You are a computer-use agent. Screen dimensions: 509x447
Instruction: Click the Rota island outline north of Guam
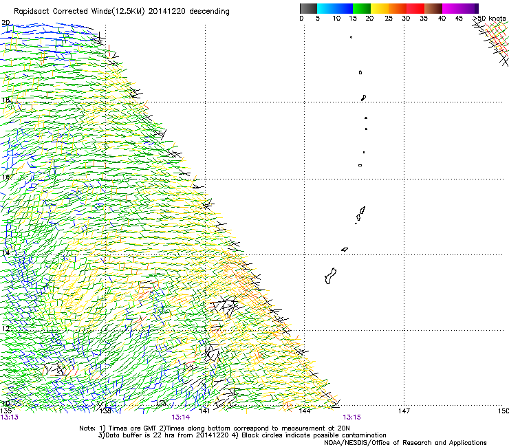tap(345, 250)
